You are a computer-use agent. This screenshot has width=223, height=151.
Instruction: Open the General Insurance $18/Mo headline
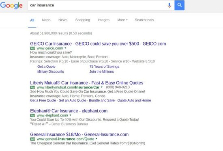pyautogui.click(x=79, y=134)
